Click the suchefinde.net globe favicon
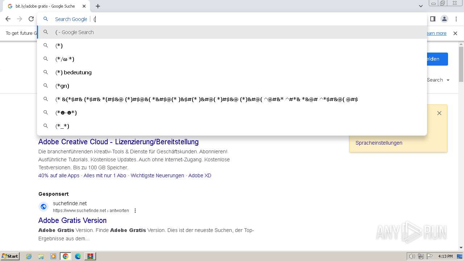The width and height of the screenshot is (464, 261). [43, 207]
